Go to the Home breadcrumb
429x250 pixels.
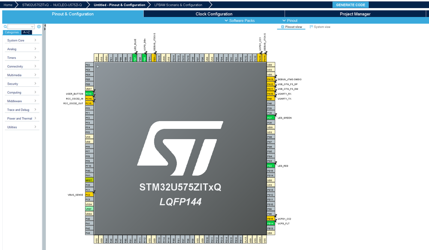(x=8, y=5)
